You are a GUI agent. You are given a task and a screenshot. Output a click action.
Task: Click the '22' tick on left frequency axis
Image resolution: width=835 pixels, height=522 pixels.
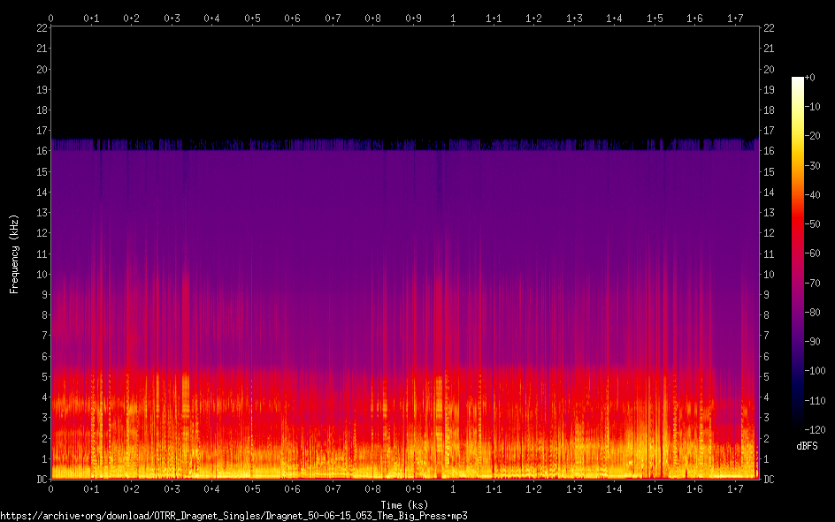click(41, 28)
